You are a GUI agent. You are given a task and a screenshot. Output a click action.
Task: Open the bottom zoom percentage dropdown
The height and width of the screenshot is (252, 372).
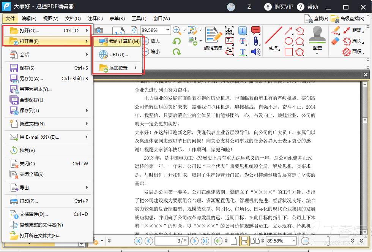[294, 241]
